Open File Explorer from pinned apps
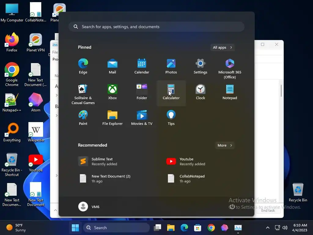Viewport: 313px width, 235px height. point(112,118)
